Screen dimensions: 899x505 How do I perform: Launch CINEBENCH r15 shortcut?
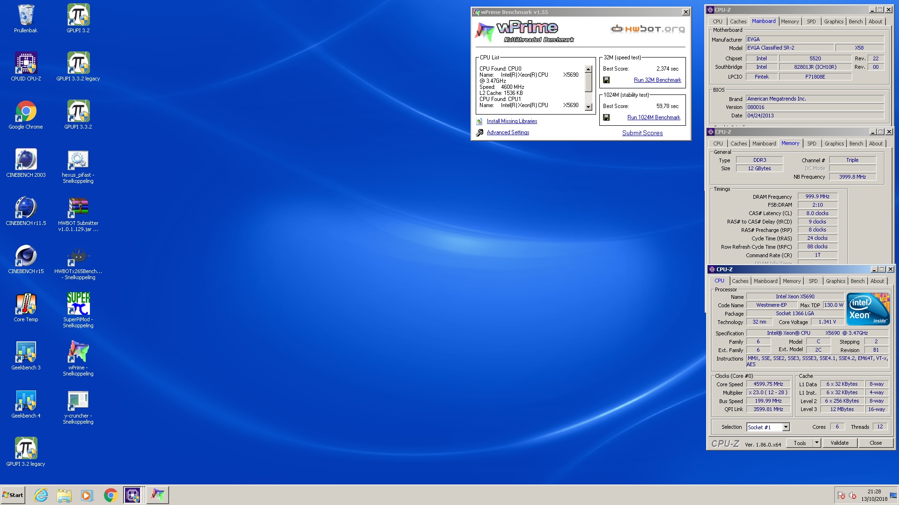point(26,260)
